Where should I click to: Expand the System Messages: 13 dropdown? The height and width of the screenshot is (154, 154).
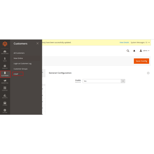pos(140,42)
